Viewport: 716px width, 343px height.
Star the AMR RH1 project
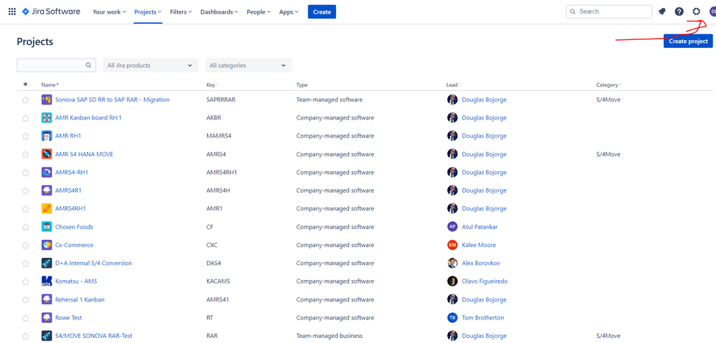[26, 136]
